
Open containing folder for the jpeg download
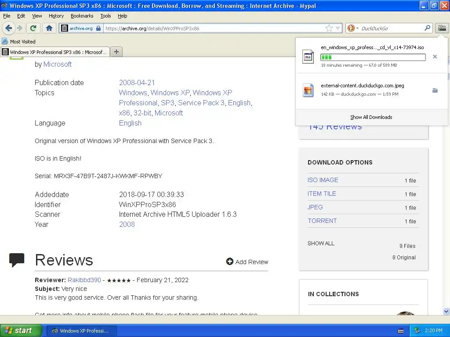(x=435, y=90)
